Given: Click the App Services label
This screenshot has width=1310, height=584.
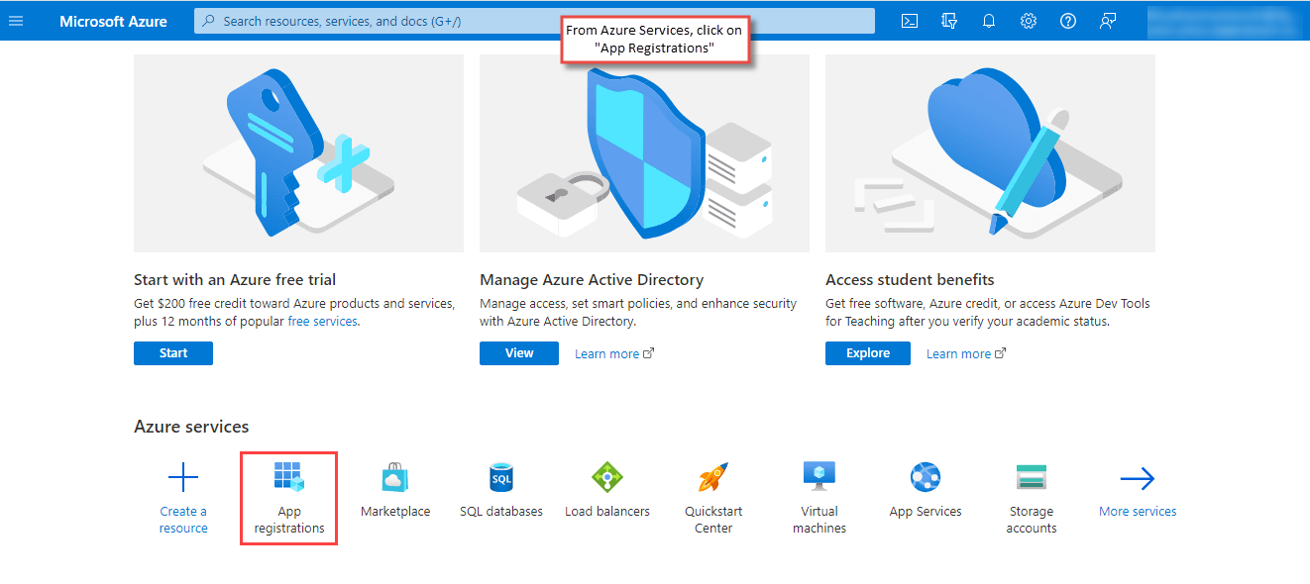Looking at the screenshot, I should (926, 512).
